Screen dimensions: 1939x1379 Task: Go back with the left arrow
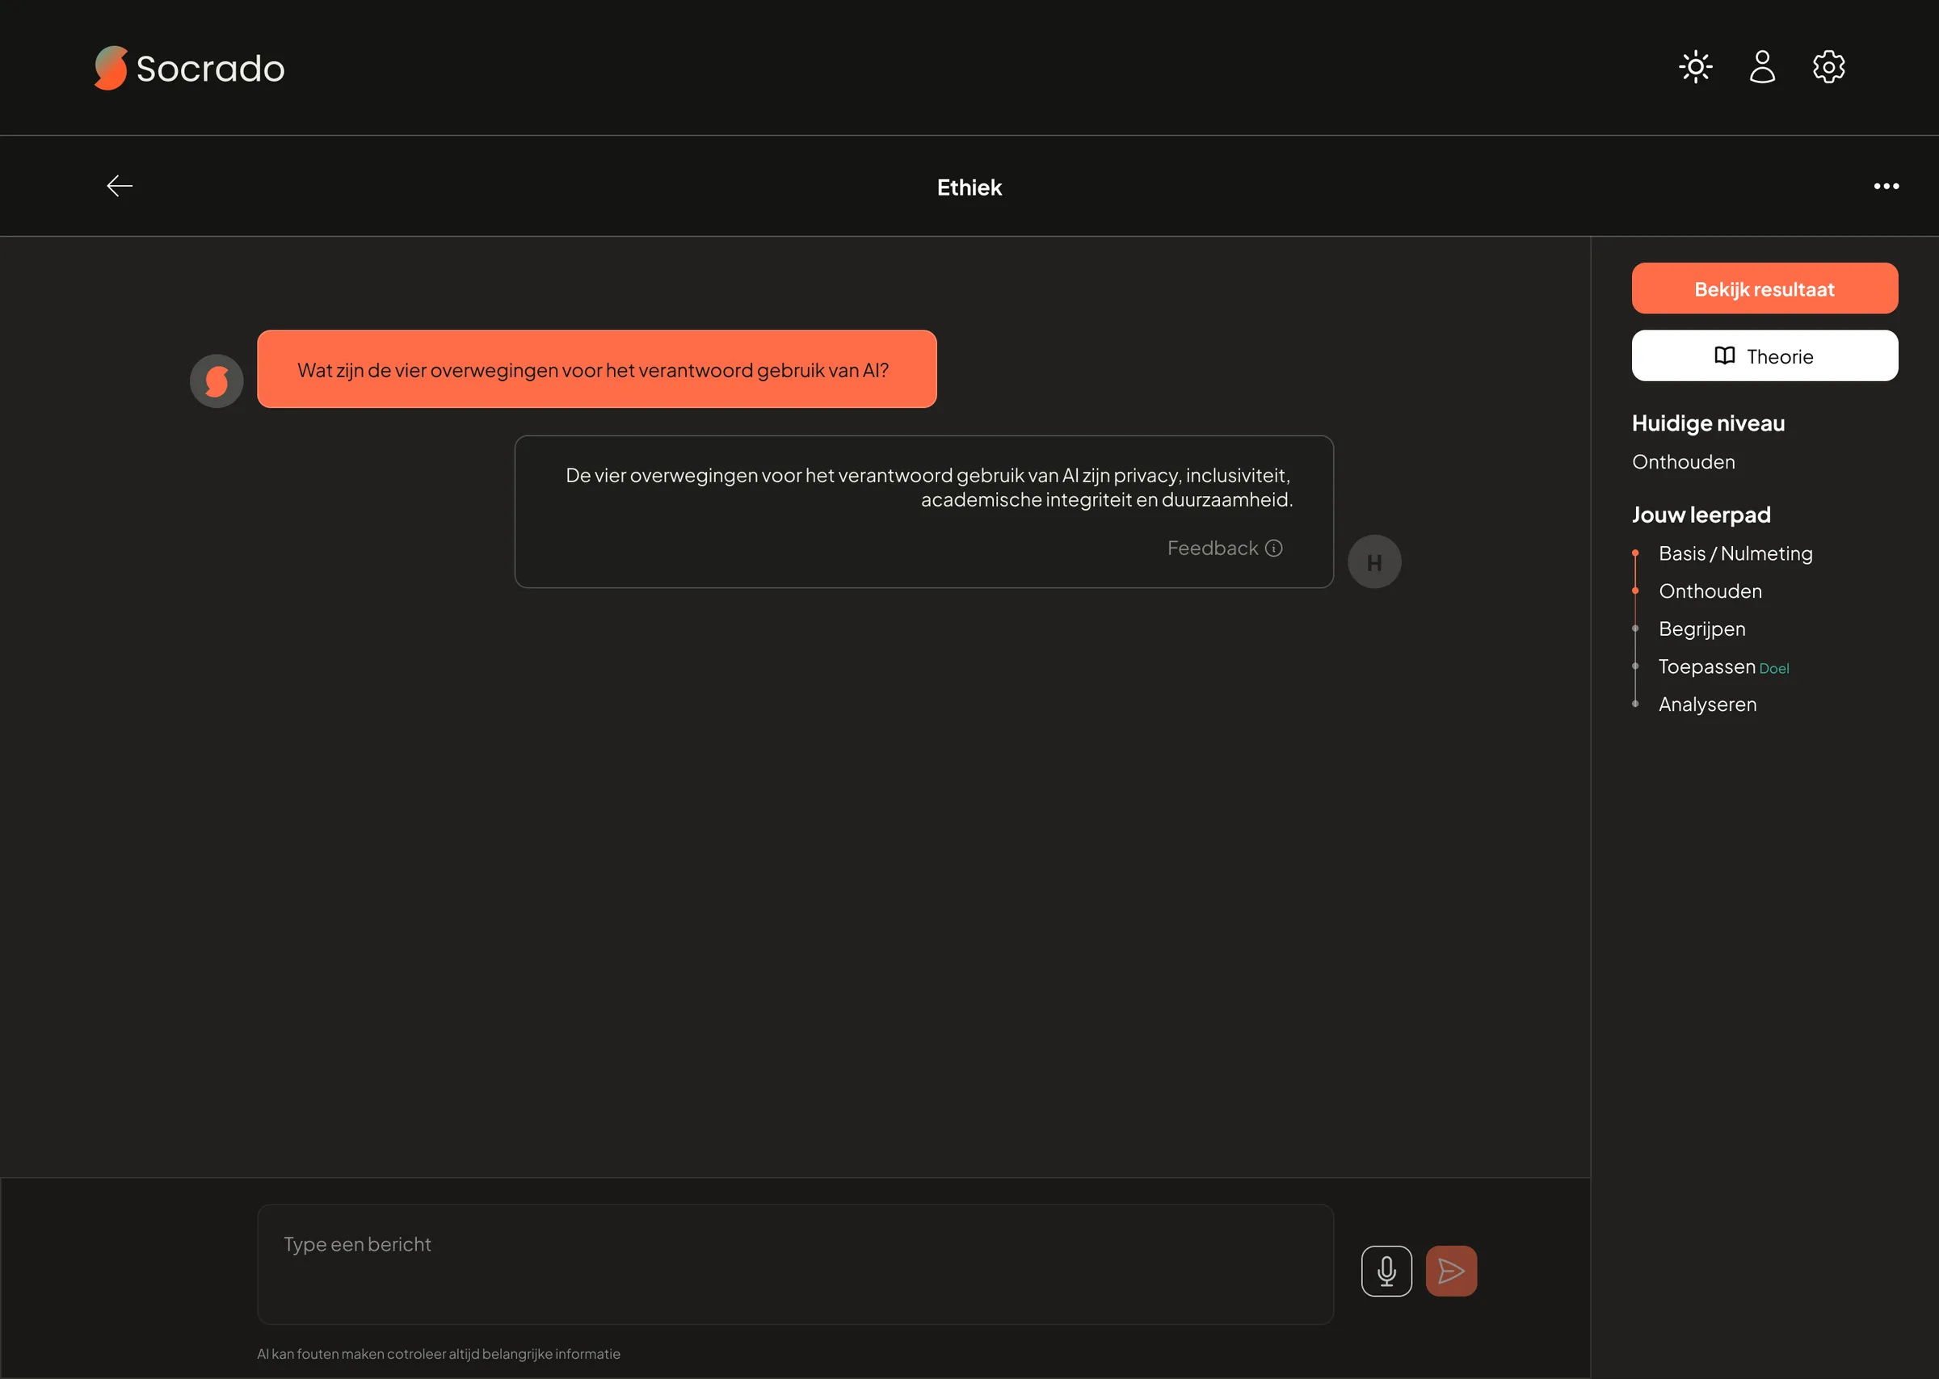click(x=120, y=186)
